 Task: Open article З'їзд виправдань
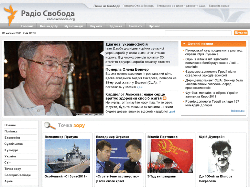pos(162,176)
